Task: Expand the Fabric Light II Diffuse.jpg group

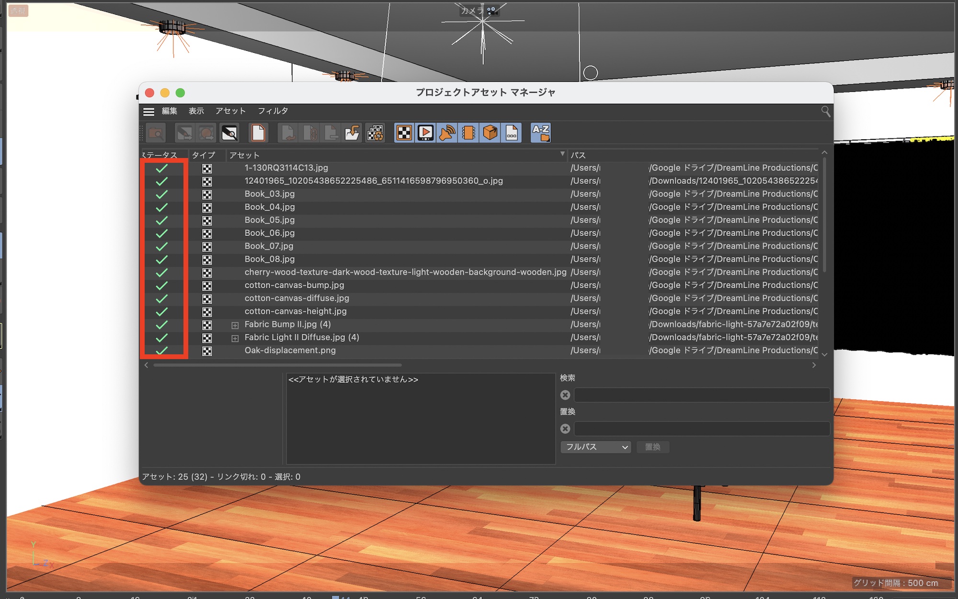Action: (235, 338)
